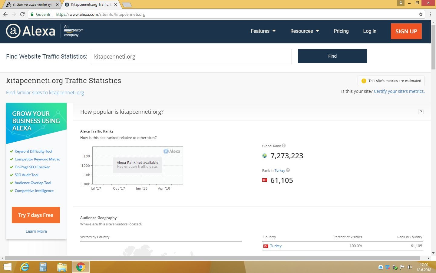
Task: Open Calculator from taskbar
Action: tap(43, 267)
